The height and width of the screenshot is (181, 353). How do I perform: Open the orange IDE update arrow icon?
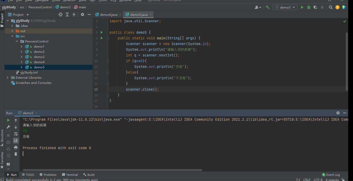337,7
